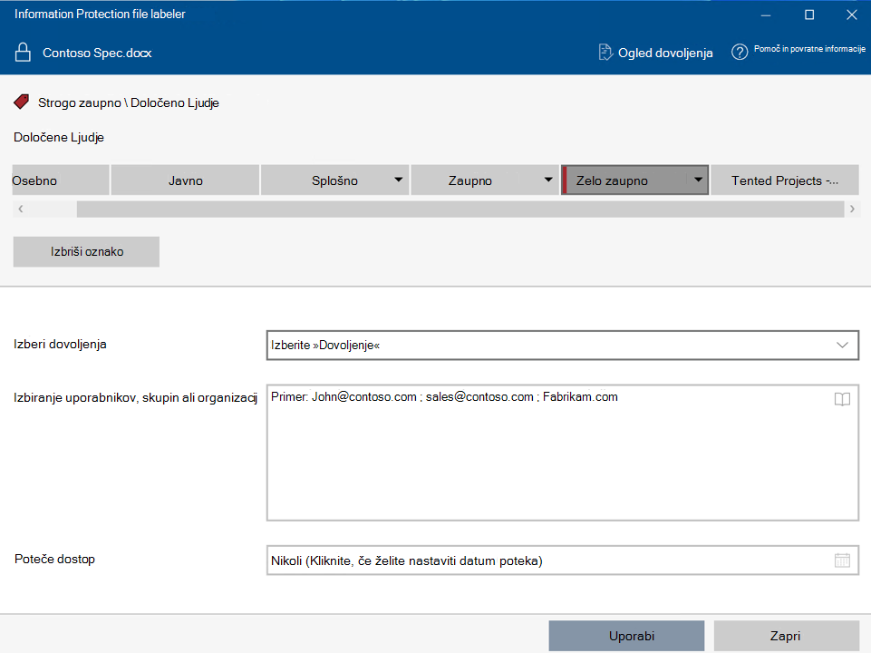The width and height of the screenshot is (871, 653).
Task: Select the Tented Projects label
Action: click(x=784, y=180)
